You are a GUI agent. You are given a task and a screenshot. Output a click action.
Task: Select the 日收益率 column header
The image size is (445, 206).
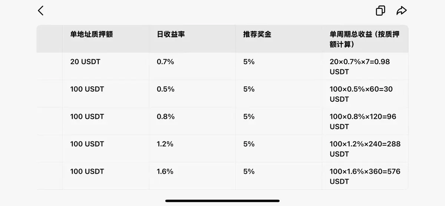click(x=171, y=34)
